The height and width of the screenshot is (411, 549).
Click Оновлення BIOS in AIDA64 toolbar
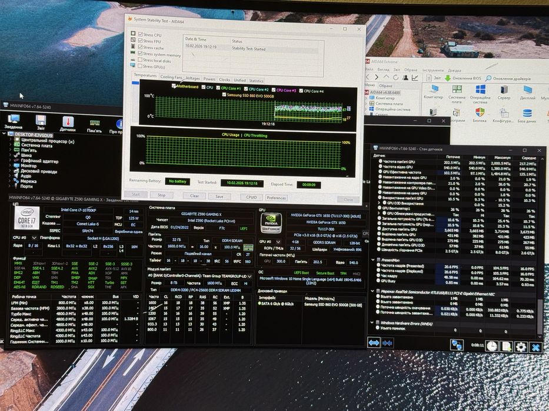[463, 78]
